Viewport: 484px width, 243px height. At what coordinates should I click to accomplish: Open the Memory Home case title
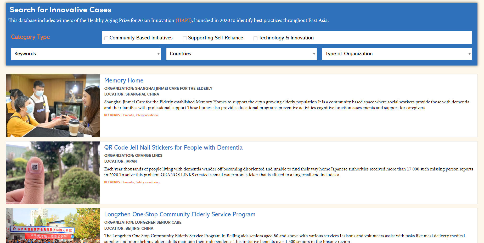[x=124, y=80]
